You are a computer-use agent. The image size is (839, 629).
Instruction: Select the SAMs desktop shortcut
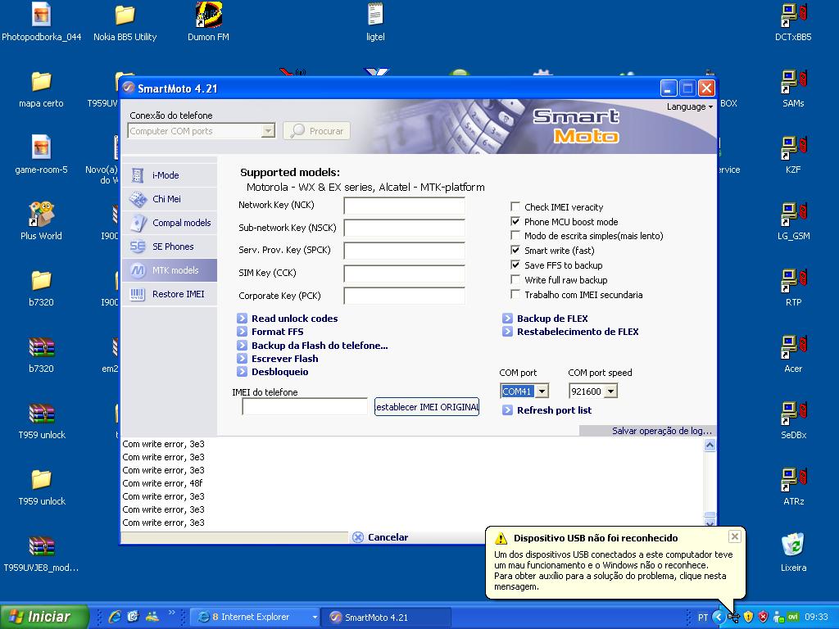(x=793, y=88)
